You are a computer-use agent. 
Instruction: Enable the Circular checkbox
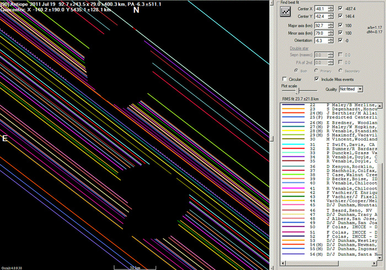click(x=285, y=79)
